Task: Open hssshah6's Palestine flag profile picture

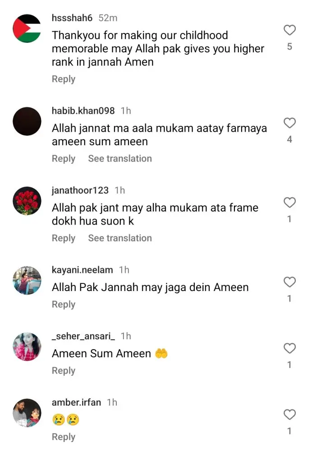Action: point(27,28)
